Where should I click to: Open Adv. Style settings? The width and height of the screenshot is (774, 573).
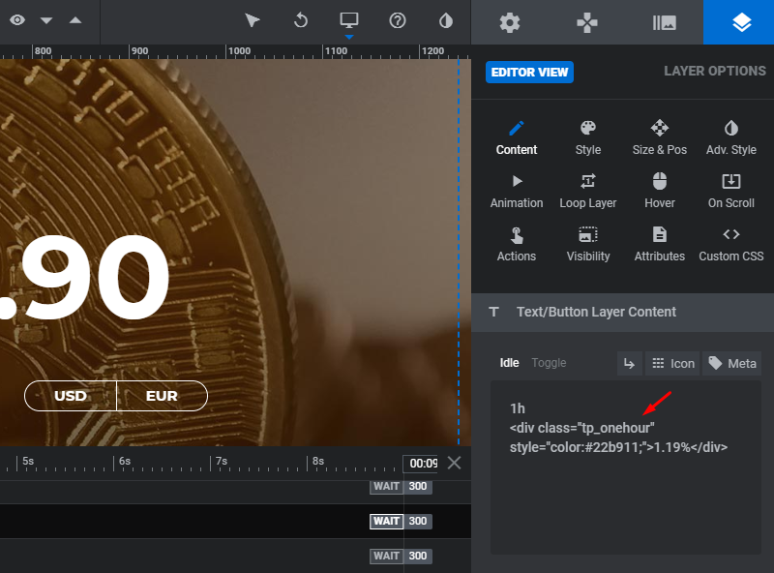(731, 137)
